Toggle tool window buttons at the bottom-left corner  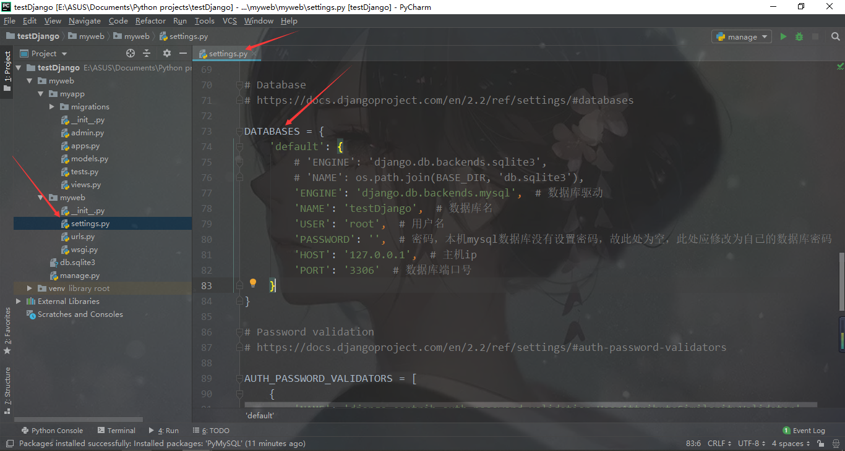point(10,444)
